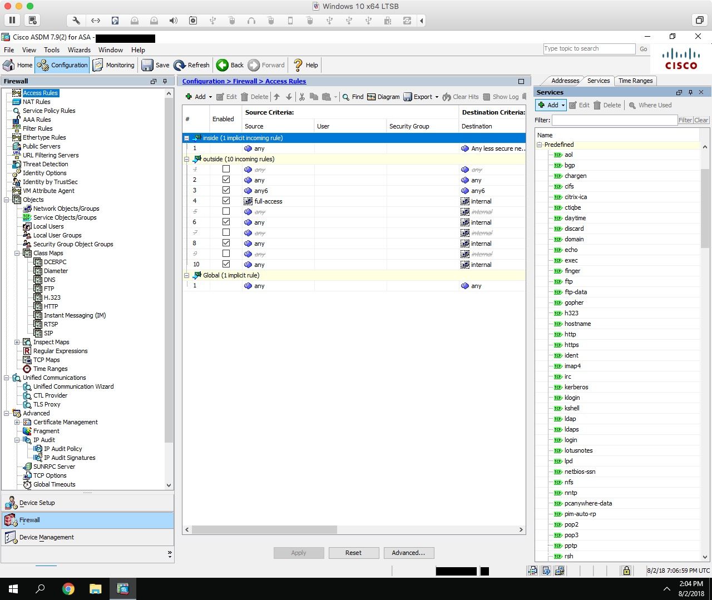Viewport: 712px width, 600px height.
Task: Move the selected rule up with arrow icon
Action: (x=276, y=97)
